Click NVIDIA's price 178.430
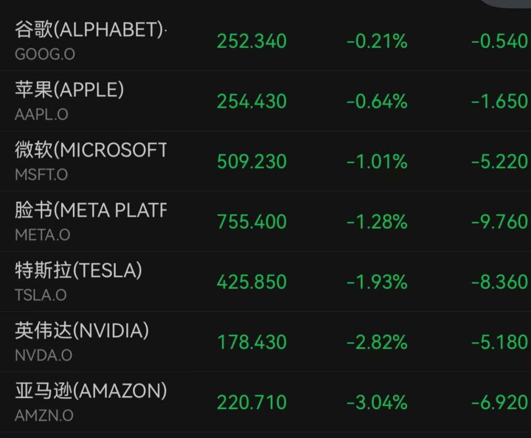531x438 pixels. point(252,343)
